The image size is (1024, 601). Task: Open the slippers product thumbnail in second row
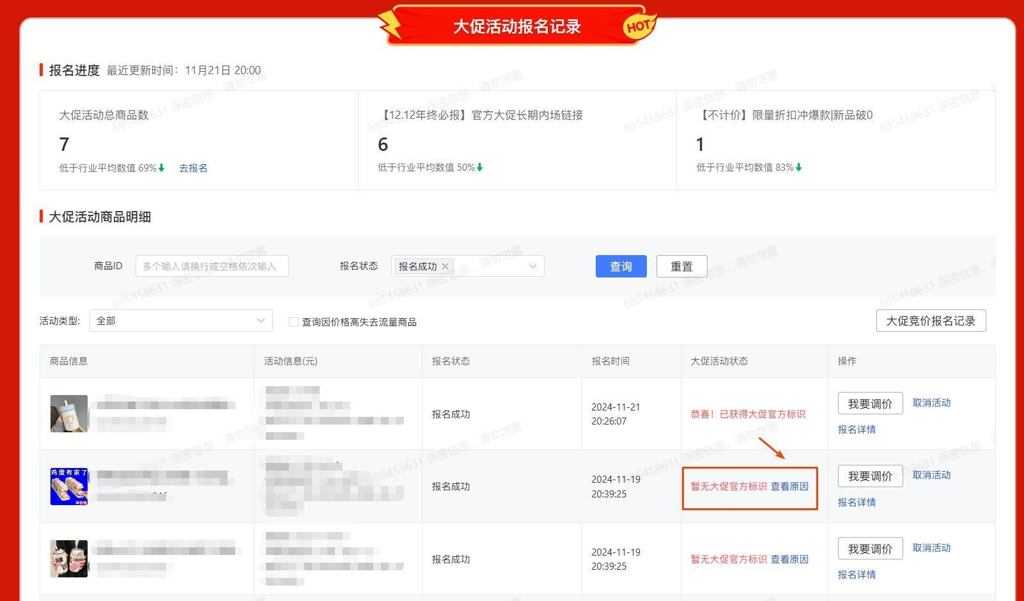(69, 487)
